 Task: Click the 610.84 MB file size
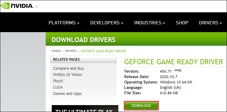point(169,93)
